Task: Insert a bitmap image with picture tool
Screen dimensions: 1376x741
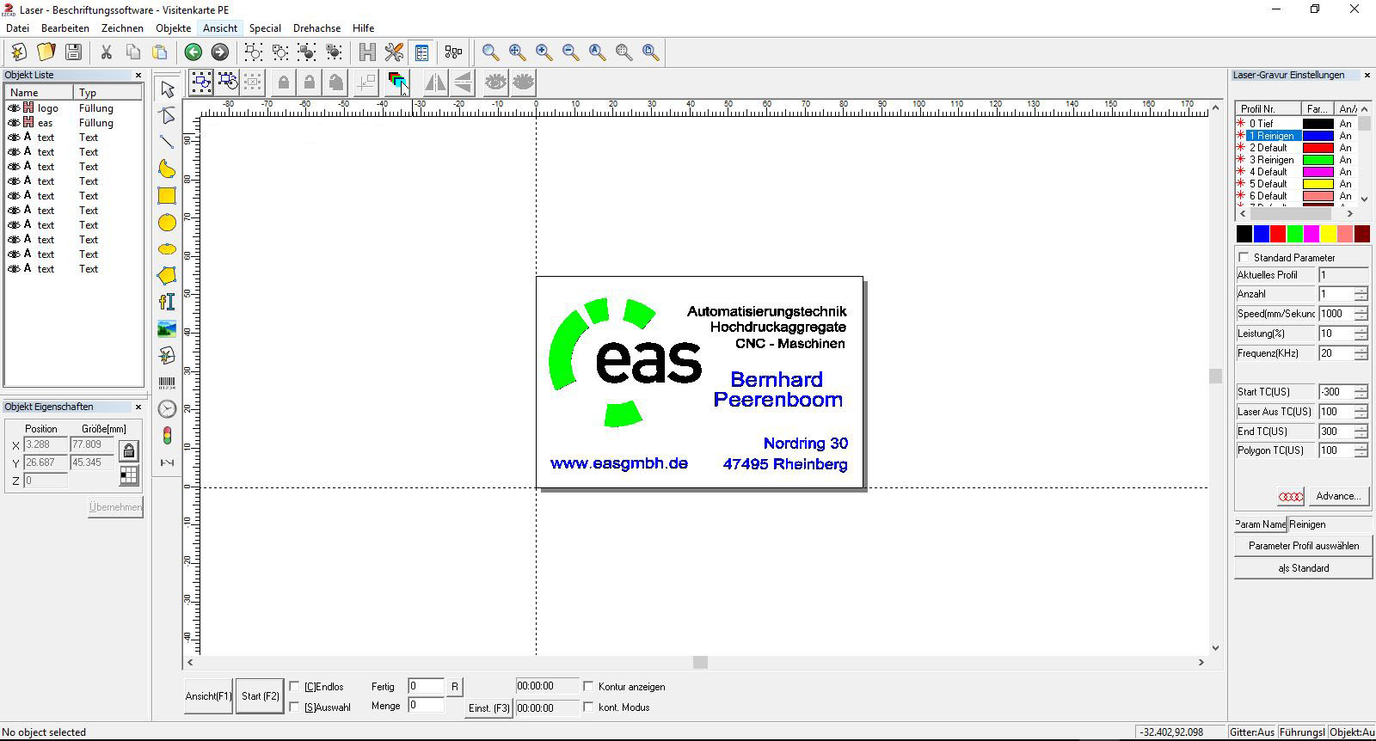Action: pyautogui.click(x=167, y=328)
